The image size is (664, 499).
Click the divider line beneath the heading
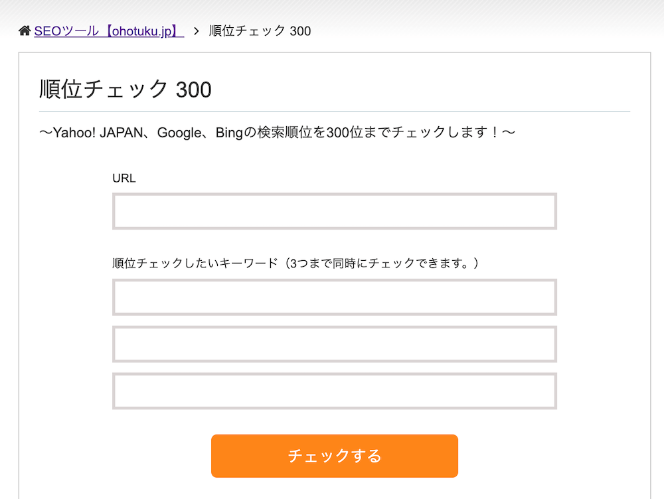pos(335,111)
